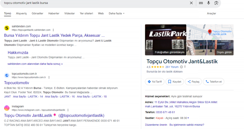Image resolution: width=244 pixels, height=129 pixels.
Task: Expand opening hours dropdown arrow
Action: (188, 118)
